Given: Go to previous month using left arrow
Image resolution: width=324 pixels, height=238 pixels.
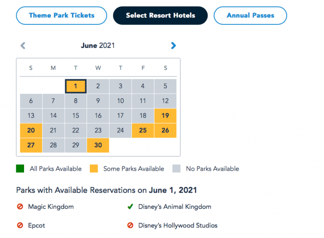Looking at the screenshot, I should [x=23, y=45].
